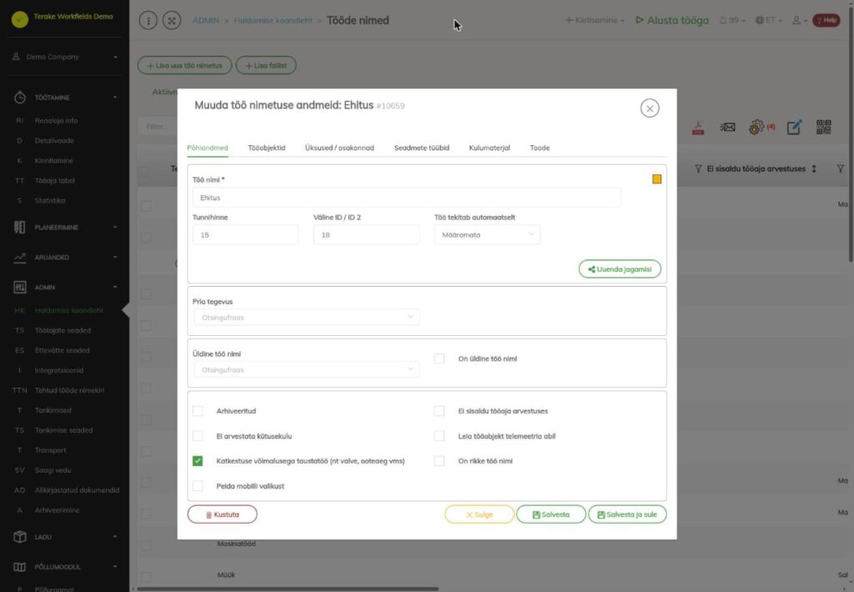854x592 pixels.
Task: Click the pencil edit icon
Action: (x=794, y=128)
